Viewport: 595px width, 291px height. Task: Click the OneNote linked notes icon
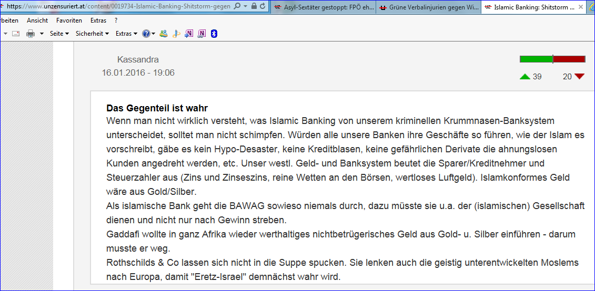(201, 34)
